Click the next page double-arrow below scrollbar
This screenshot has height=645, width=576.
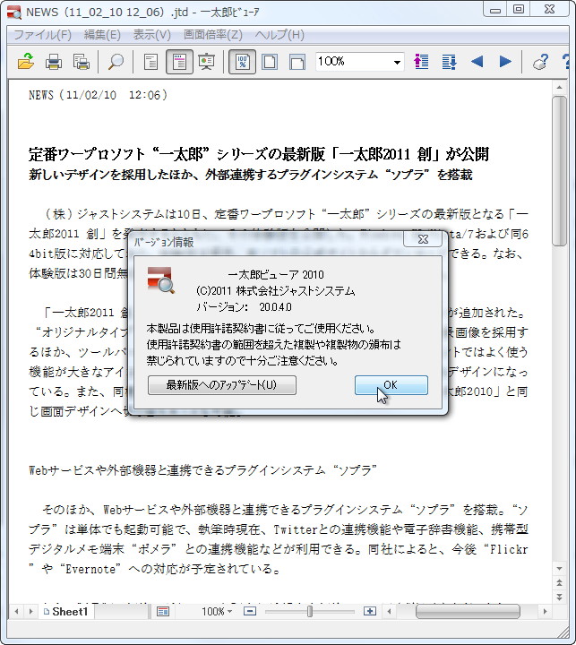(559, 597)
